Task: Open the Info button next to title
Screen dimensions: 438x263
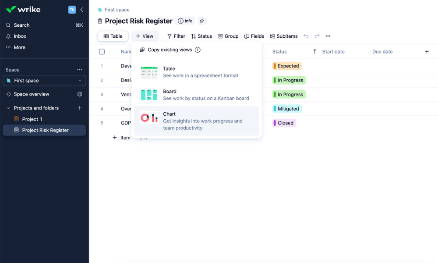Action: coord(185,21)
